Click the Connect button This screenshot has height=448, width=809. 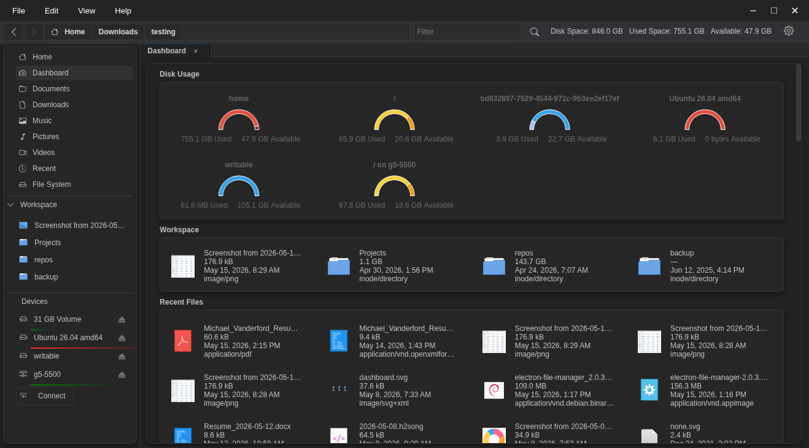point(44,396)
